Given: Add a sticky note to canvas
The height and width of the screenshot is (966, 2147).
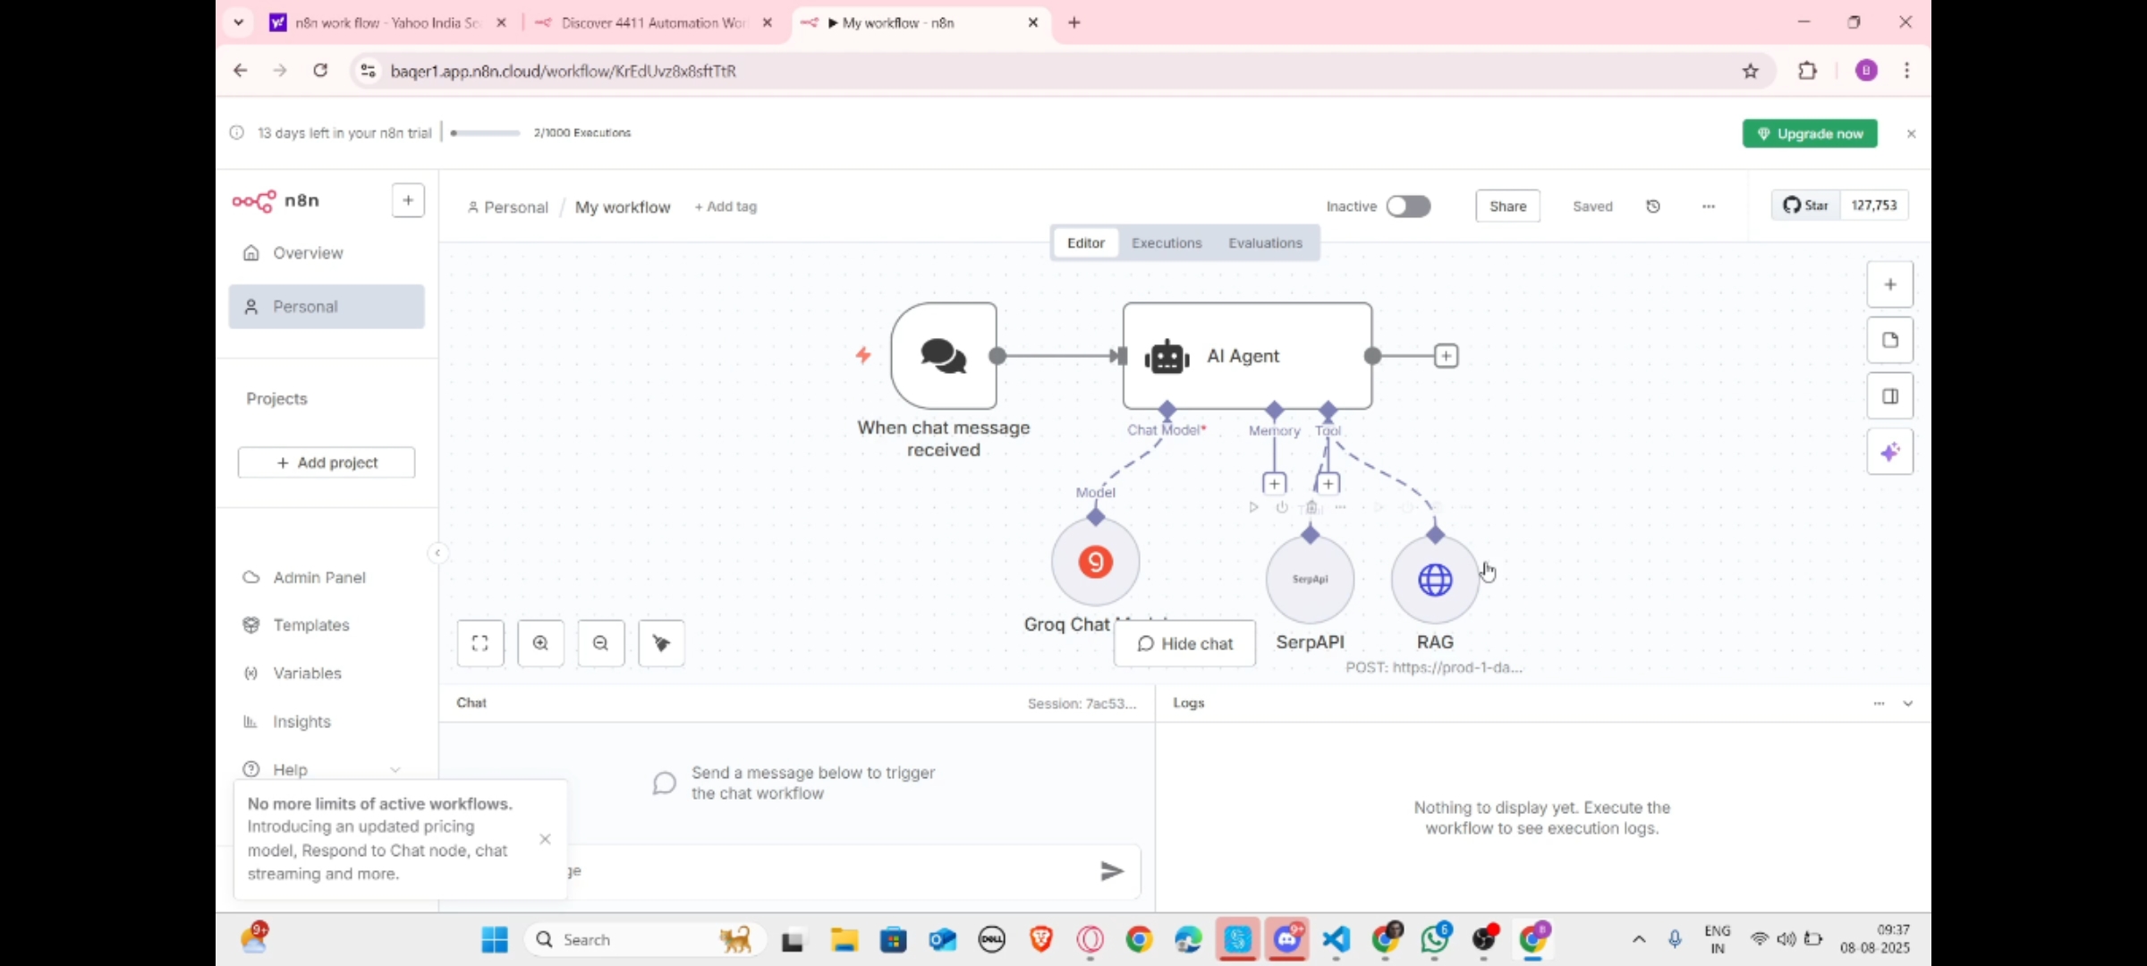Looking at the screenshot, I should (1889, 340).
